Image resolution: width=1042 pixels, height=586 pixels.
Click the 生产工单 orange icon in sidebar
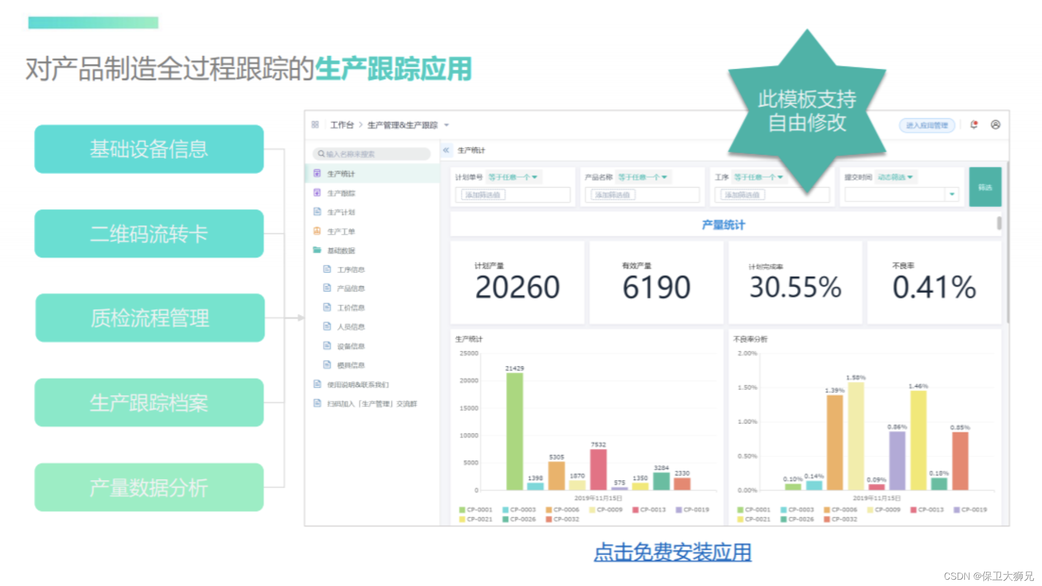pyautogui.click(x=317, y=231)
